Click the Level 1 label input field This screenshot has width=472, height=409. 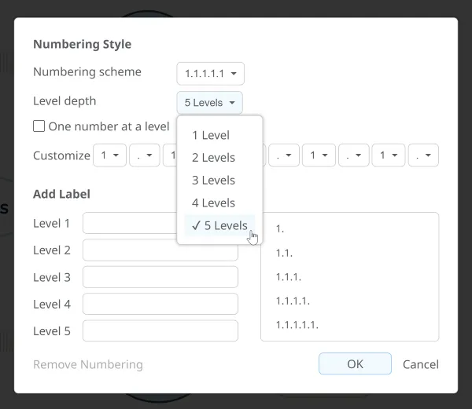click(x=130, y=224)
